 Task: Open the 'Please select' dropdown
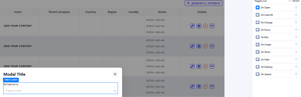click(x=61, y=91)
